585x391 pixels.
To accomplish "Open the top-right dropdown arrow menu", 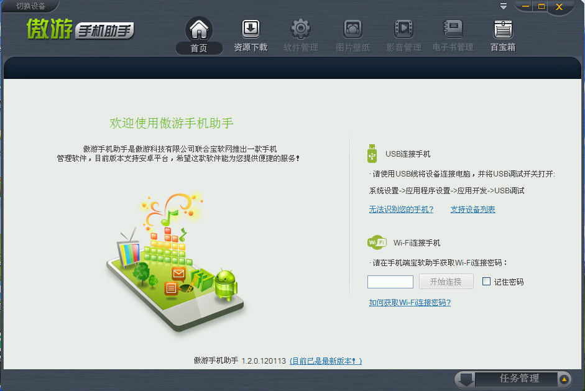I will 502,6.
